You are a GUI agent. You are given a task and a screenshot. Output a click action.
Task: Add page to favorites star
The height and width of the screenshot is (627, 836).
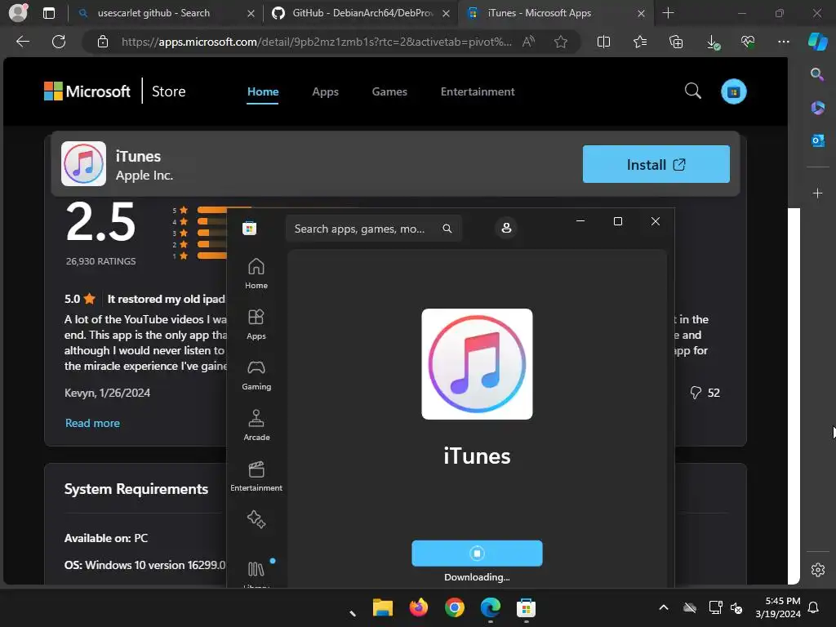click(560, 42)
